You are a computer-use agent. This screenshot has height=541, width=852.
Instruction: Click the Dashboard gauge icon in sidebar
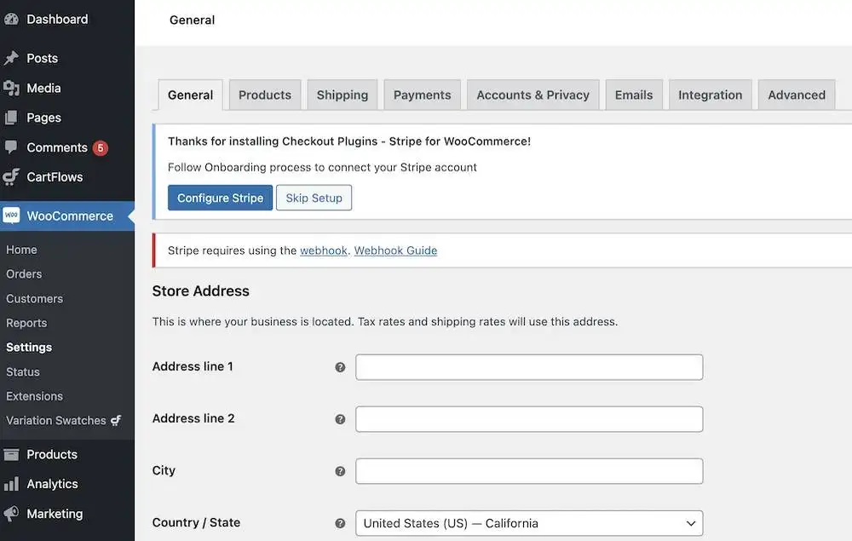coord(11,19)
